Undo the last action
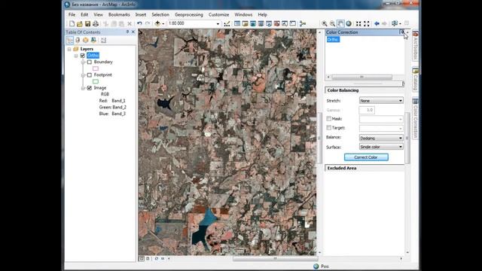This screenshot has height=271, width=482. point(139,23)
